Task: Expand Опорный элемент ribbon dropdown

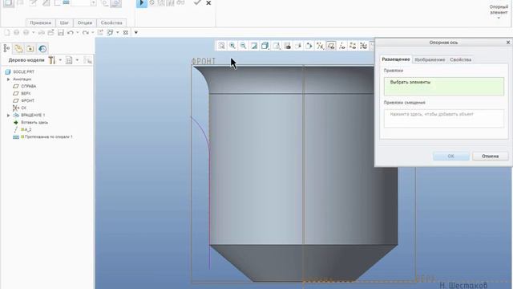Action: click(x=499, y=12)
